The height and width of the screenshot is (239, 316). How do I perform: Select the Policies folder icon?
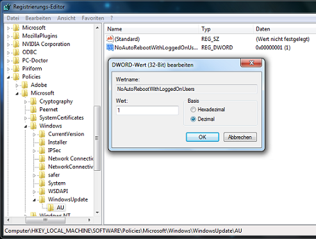pos(16,77)
